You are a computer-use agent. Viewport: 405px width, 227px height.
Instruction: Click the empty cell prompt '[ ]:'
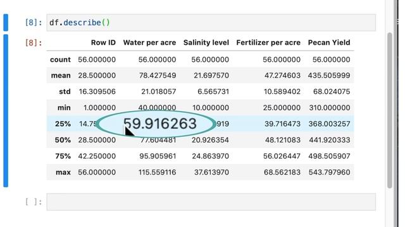34,202
